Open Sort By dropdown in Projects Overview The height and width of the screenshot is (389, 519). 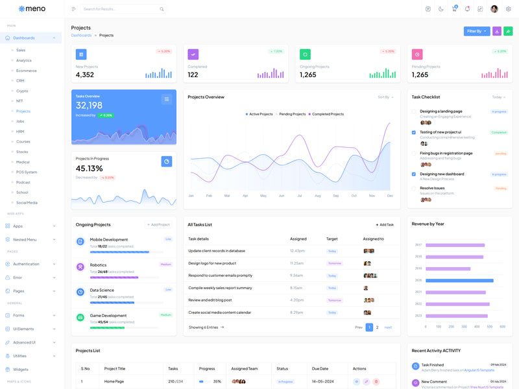385,97
